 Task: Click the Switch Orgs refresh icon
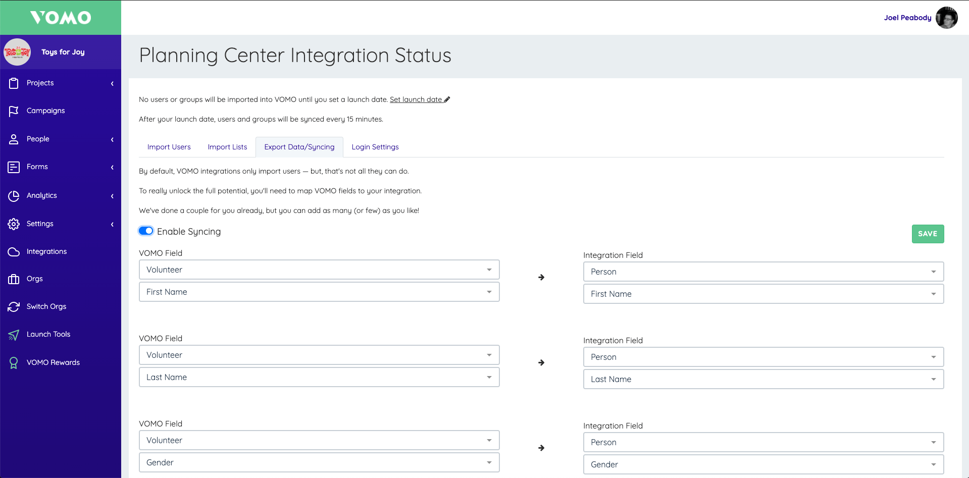click(x=14, y=306)
